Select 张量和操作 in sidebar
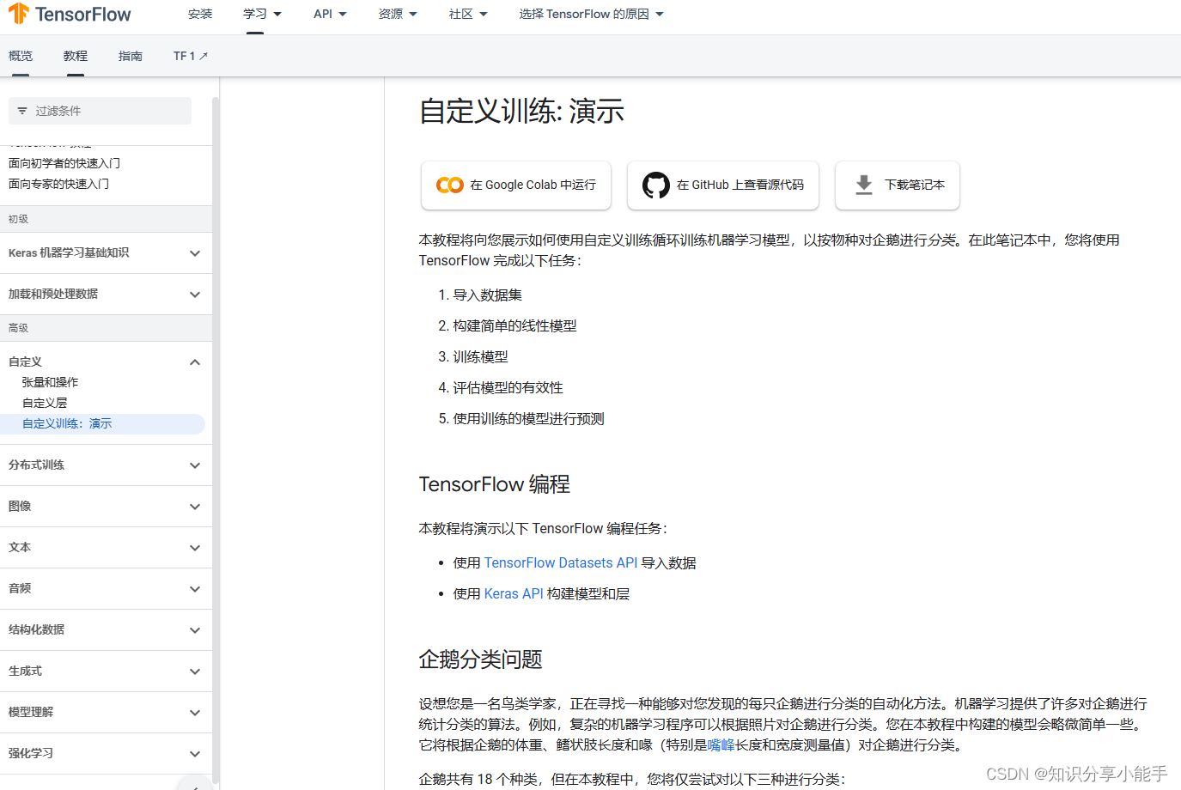This screenshot has height=790, width=1181. coord(50,382)
